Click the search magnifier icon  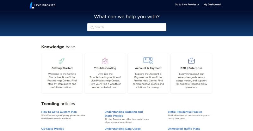[x=92, y=27]
